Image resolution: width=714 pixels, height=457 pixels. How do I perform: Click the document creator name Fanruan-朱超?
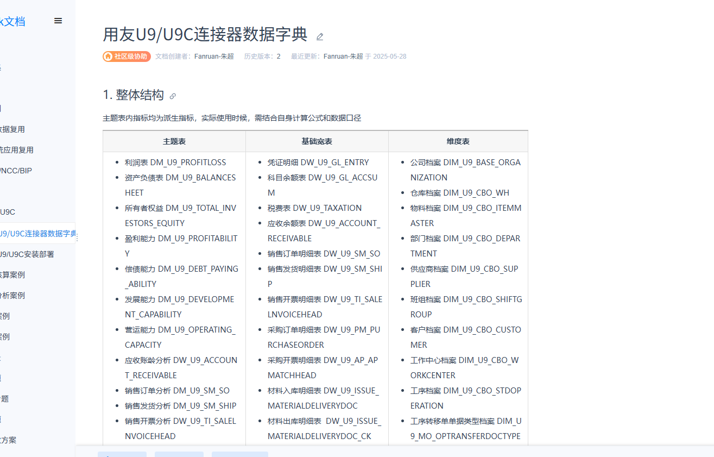point(214,57)
